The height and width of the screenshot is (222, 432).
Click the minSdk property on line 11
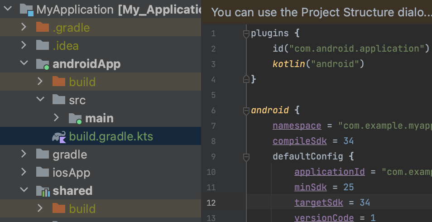pyautogui.click(x=311, y=187)
